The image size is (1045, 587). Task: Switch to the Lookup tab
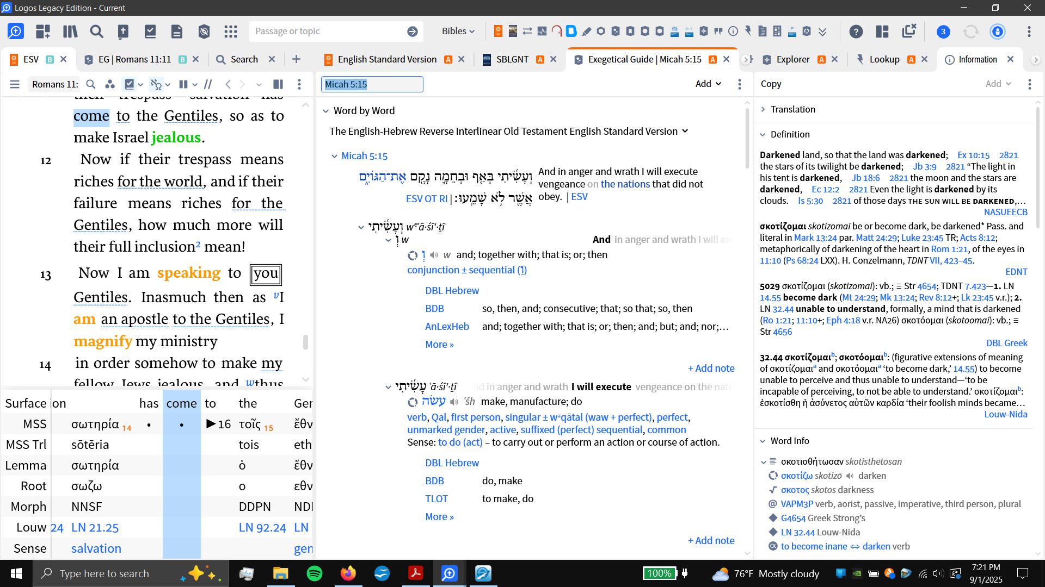[884, 59]
